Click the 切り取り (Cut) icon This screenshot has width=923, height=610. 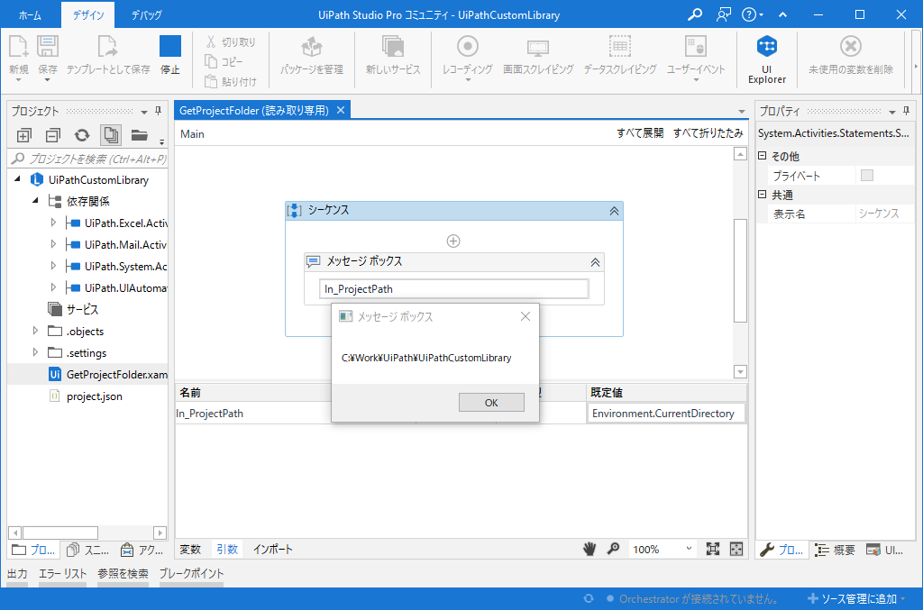pyautogui.click(x=211, y=41)
